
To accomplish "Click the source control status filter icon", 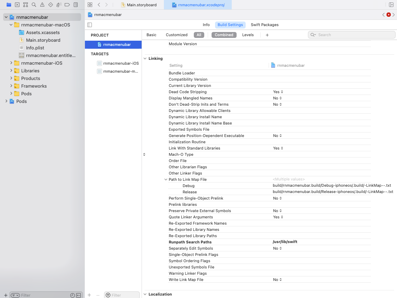I will (x=79, y=295).
